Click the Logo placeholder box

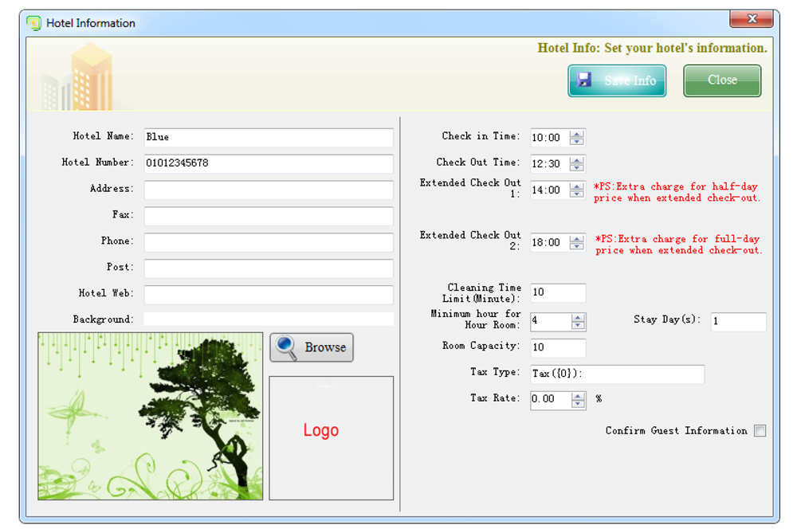[331, 437]
